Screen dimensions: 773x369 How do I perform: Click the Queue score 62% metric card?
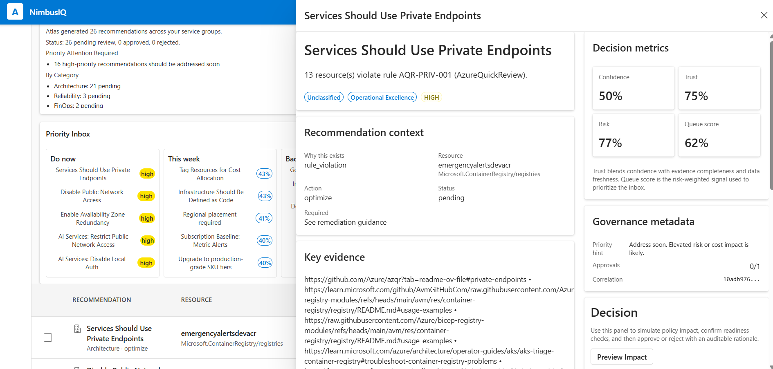click(719, 135)
